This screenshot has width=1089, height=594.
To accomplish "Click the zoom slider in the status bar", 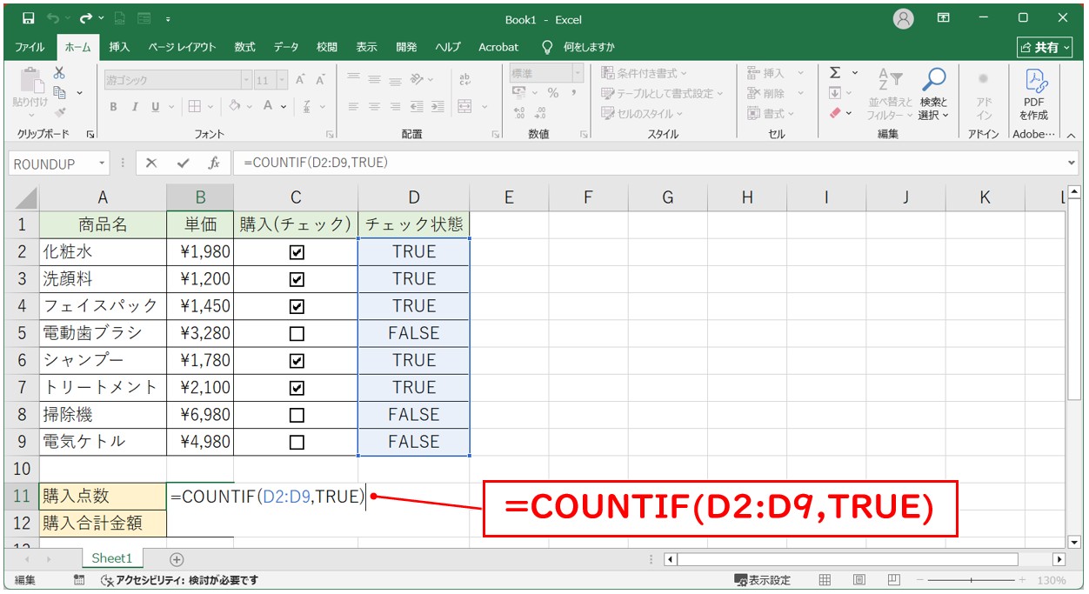I will (x=972, y=580).
